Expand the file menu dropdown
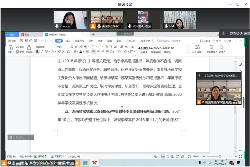Viewport: 250px width, 167px height. [x=13, y=41]
